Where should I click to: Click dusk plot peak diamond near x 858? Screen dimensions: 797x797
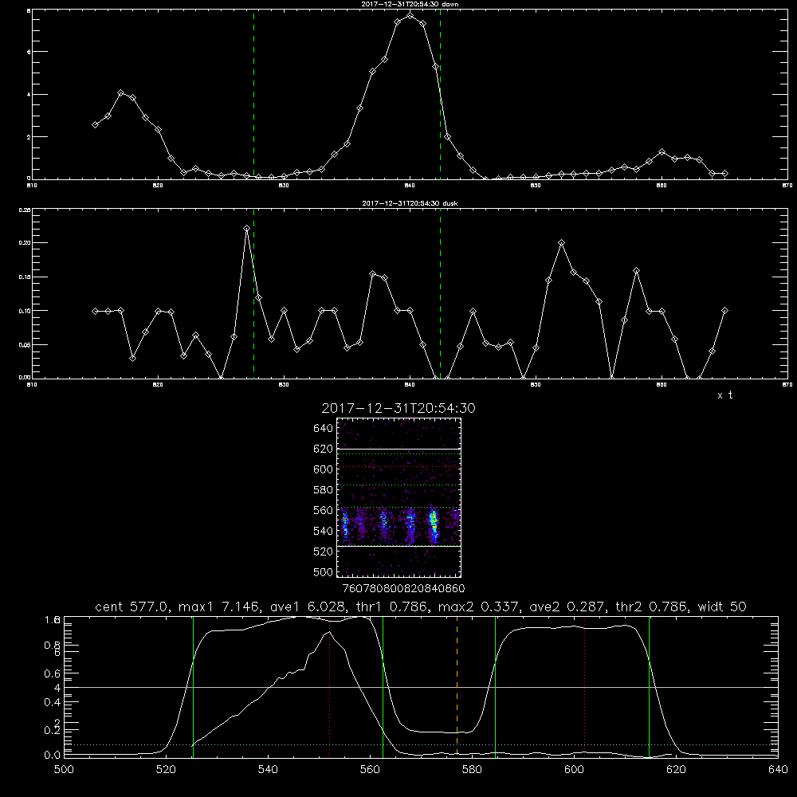click(x=636, y=271)
